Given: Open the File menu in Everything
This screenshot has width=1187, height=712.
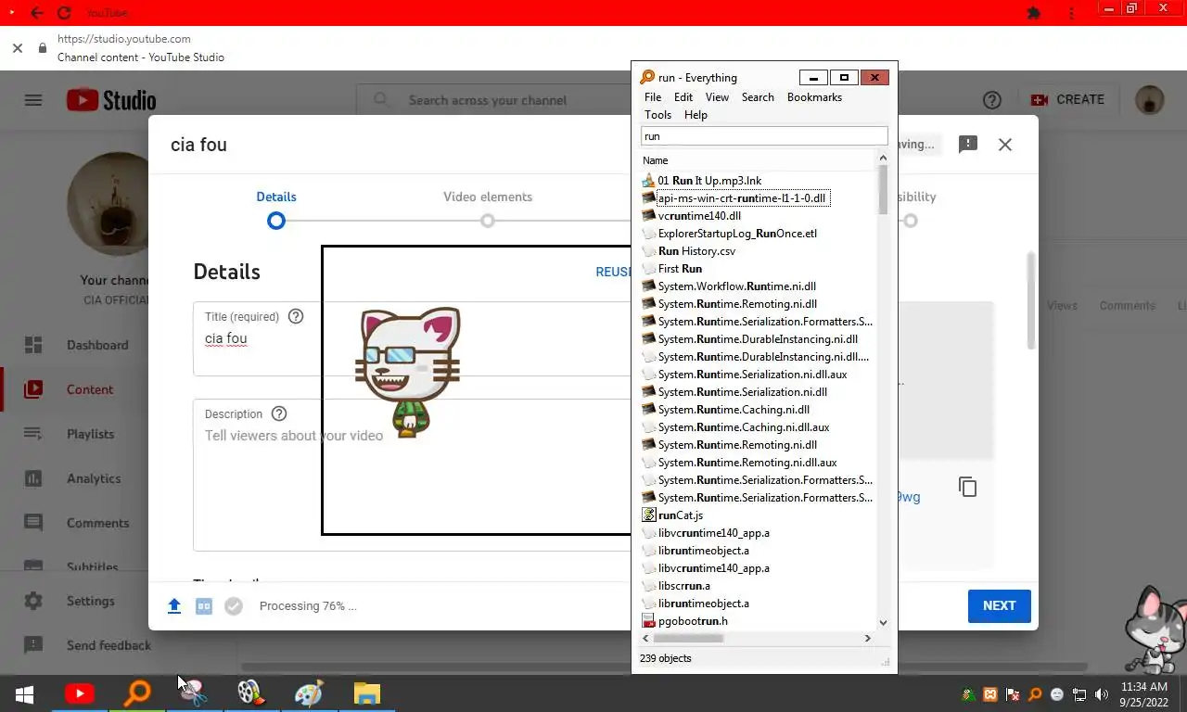Looking at the screenshot, I should pos(653,97).
